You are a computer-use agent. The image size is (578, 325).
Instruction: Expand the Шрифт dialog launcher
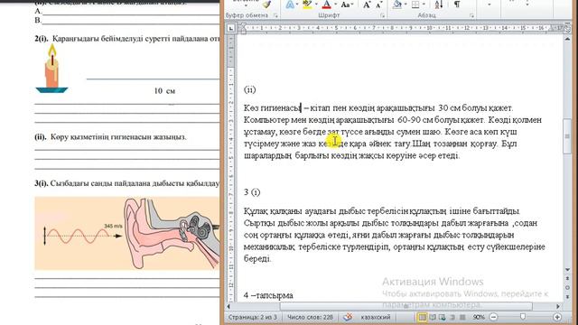pos(383,15)
